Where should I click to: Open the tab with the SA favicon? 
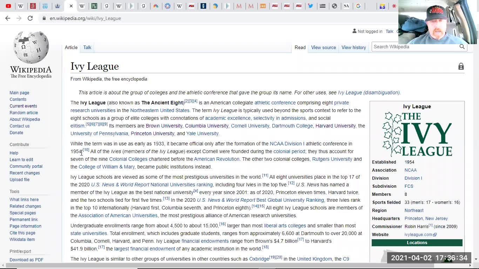[x=346, y=6]
